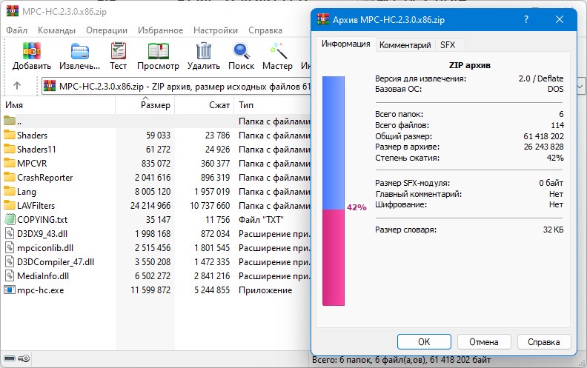
Task: Click the parent folder '..' icon
Action: (10, 121)
